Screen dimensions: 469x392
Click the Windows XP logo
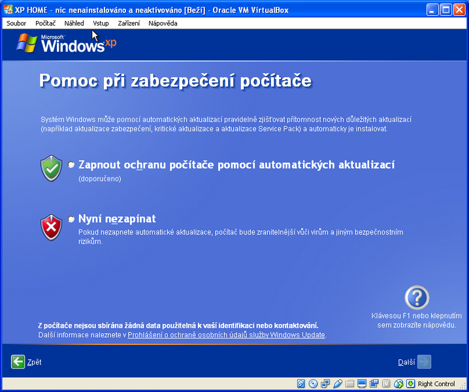pos(67,44)
